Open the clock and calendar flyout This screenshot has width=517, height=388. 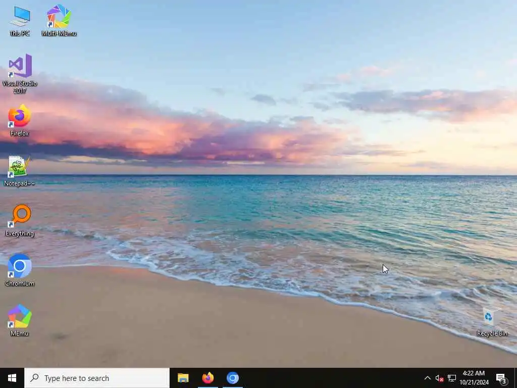pos(474,378)
